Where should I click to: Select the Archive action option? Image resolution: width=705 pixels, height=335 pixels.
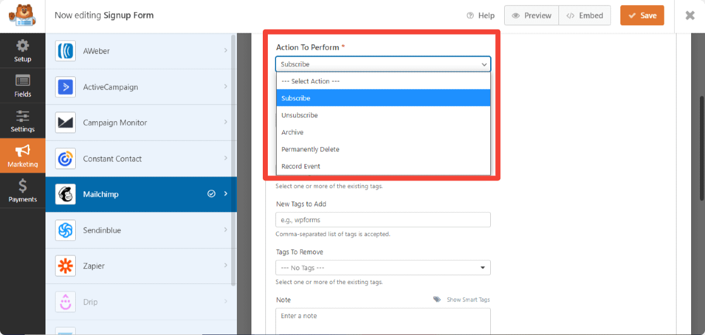click(383, 132)
